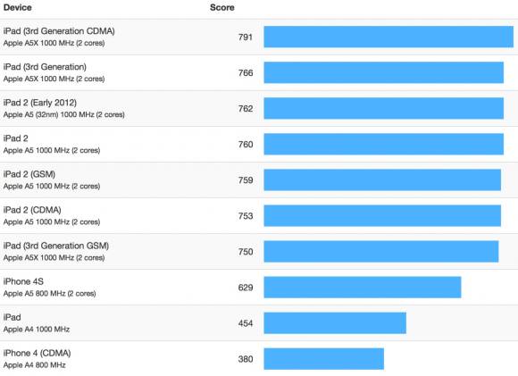Image resolution: width=518 pixels, height=376 pixels.
Task: Open the plain iPad 2 device entry
Action: [x=15, y=138]
